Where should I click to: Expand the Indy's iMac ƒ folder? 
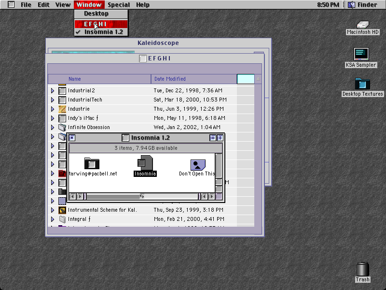[53, 118]
